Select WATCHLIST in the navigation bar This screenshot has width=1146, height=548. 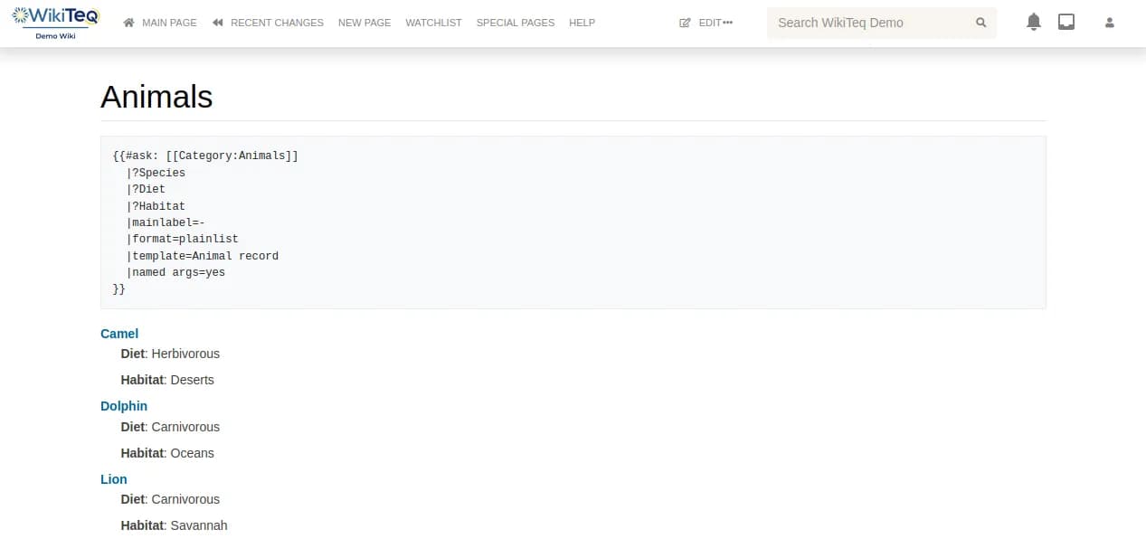[433, 23]
